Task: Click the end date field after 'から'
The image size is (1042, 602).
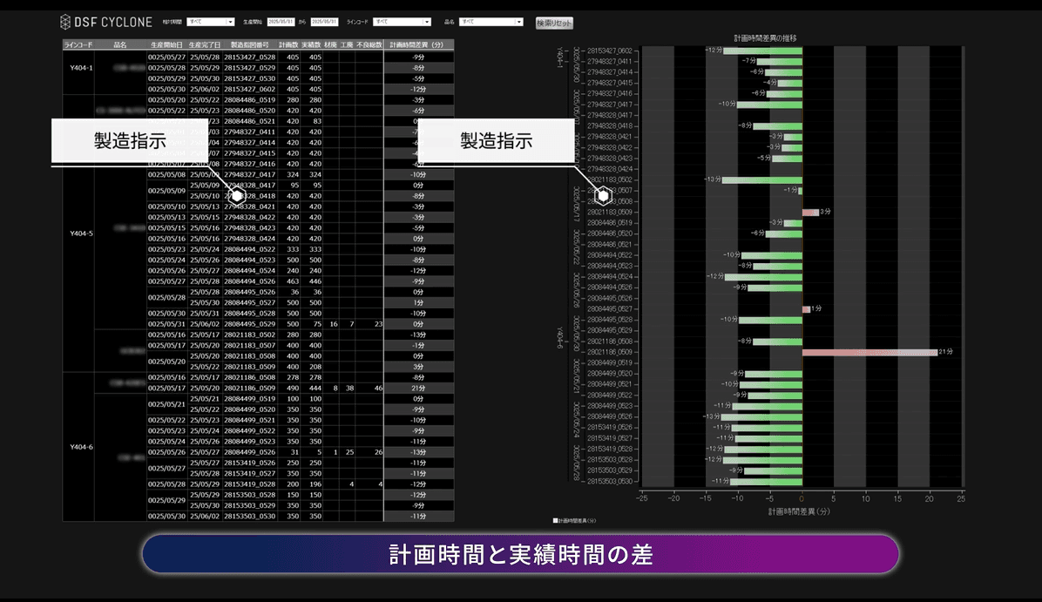Action: (324, 22)
